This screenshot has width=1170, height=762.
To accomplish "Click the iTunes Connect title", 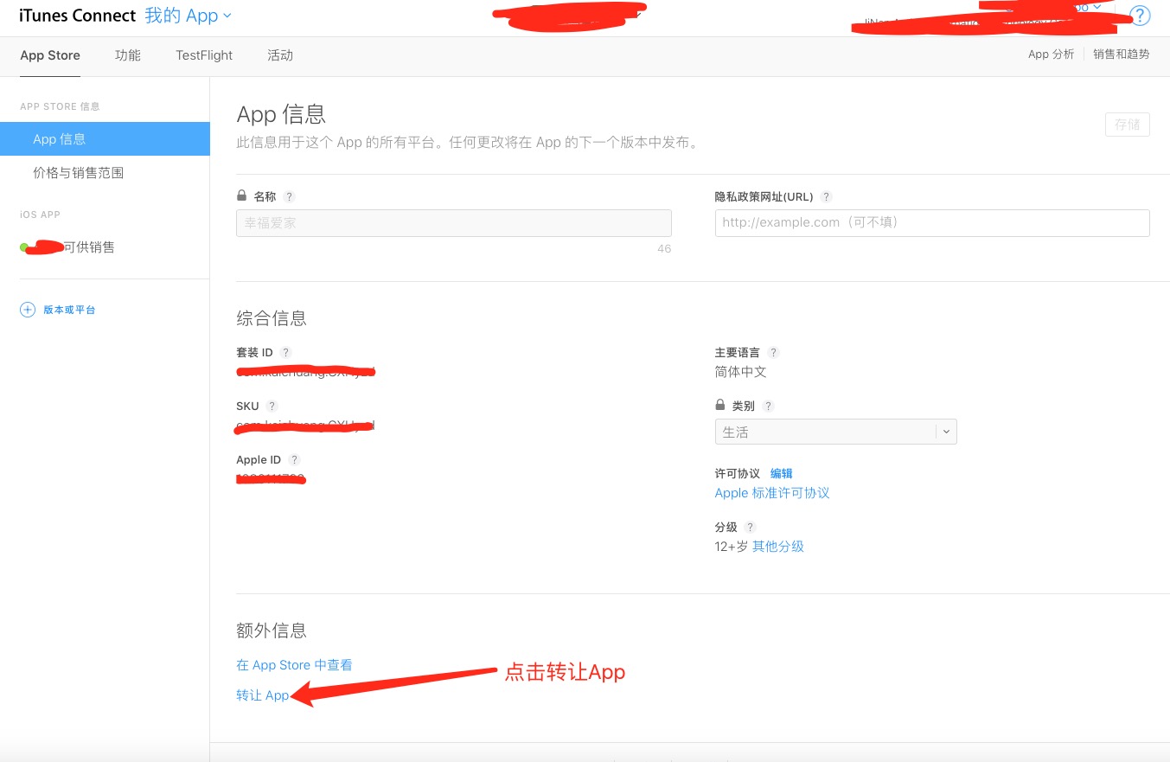I will pyautogui.click(x=78, y=16).
